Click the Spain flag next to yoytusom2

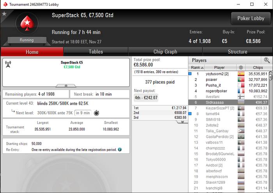pos(241,74)
